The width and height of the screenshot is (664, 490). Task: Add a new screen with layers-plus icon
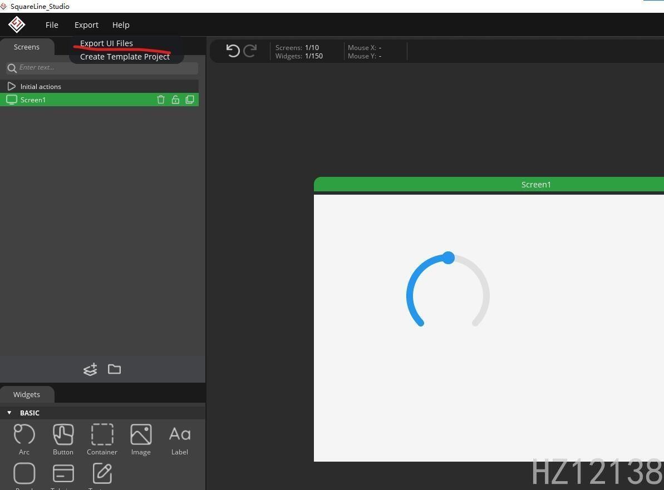[x=90, y=369]
